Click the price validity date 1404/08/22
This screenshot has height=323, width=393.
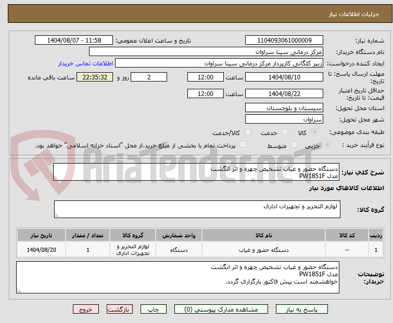[284, 94]
